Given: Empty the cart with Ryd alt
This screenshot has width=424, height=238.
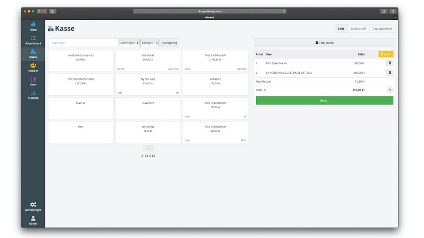Looking at the screenshot, I should (x=386, y=54).
